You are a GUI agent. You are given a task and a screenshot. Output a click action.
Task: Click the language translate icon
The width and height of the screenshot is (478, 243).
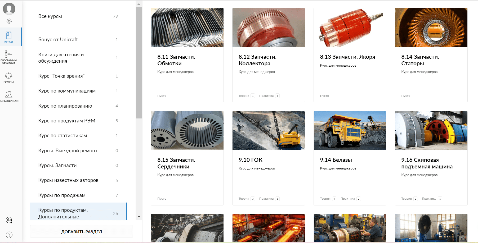click(9, 220)
